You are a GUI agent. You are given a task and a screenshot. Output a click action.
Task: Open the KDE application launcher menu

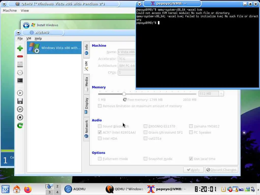(6, 189)
